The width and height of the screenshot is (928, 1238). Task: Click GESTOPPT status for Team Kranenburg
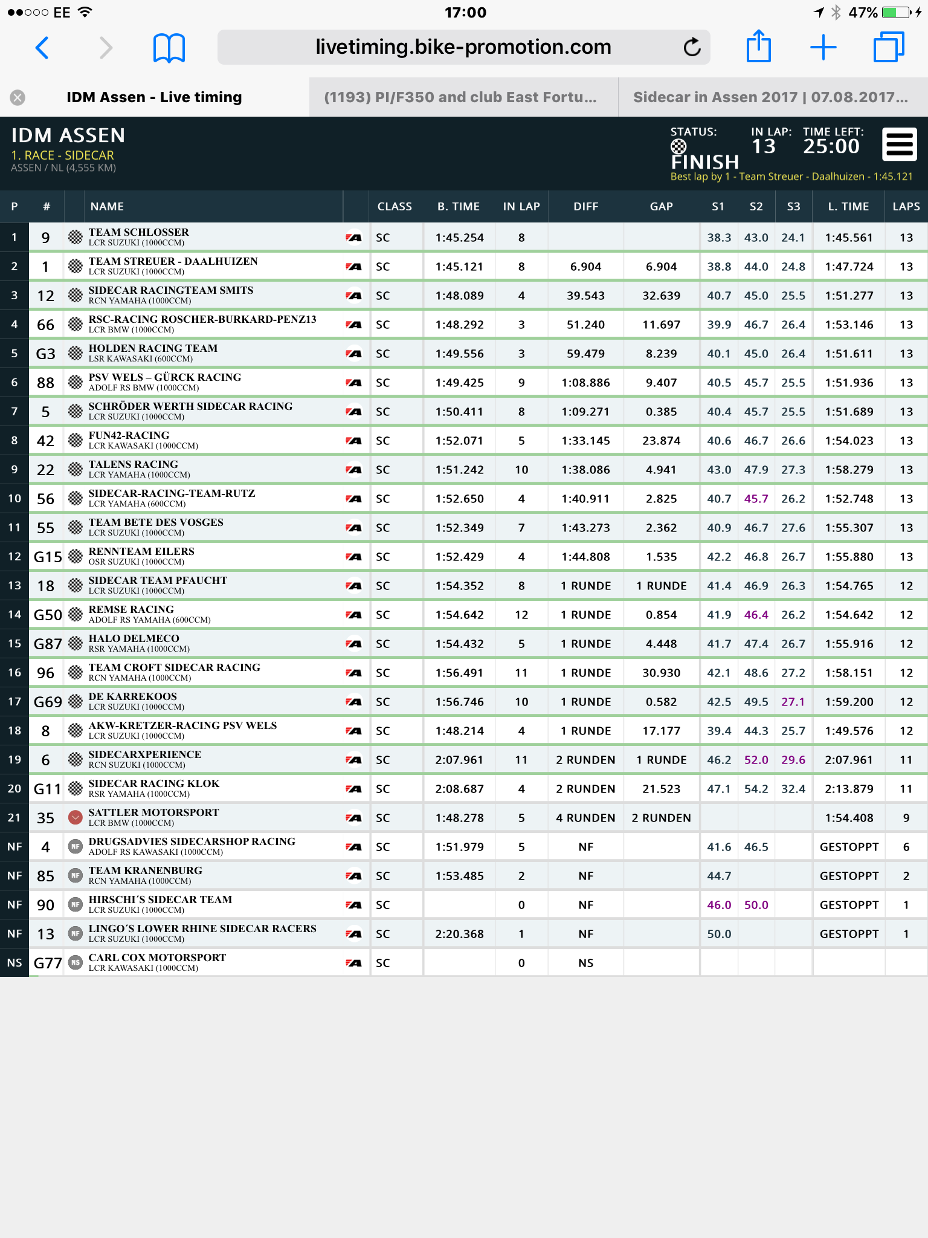[x=849, y=876]
